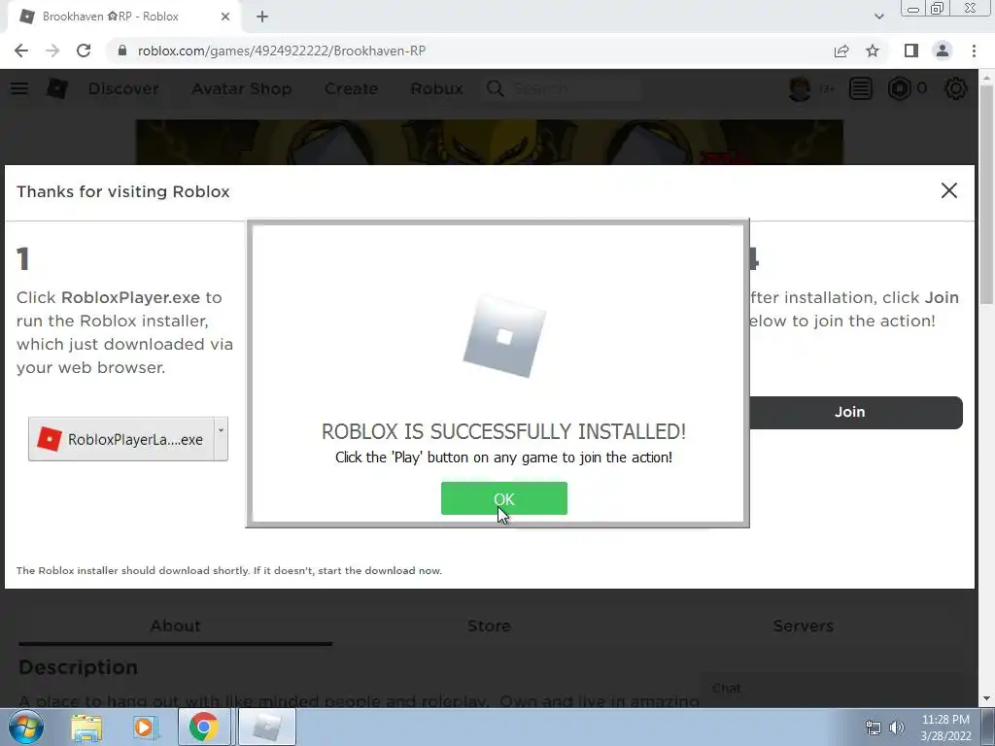The height and width of the screenshot is (746, 995).
Task: Open Chrome profile menu
Action: [943, 51]
